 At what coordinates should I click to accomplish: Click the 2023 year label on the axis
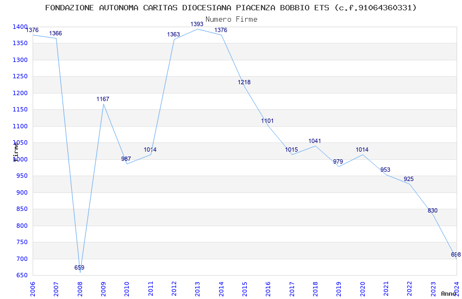coord(433,289)
